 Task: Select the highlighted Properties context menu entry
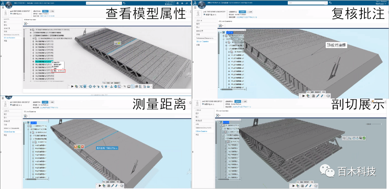(x=58, y=71)
